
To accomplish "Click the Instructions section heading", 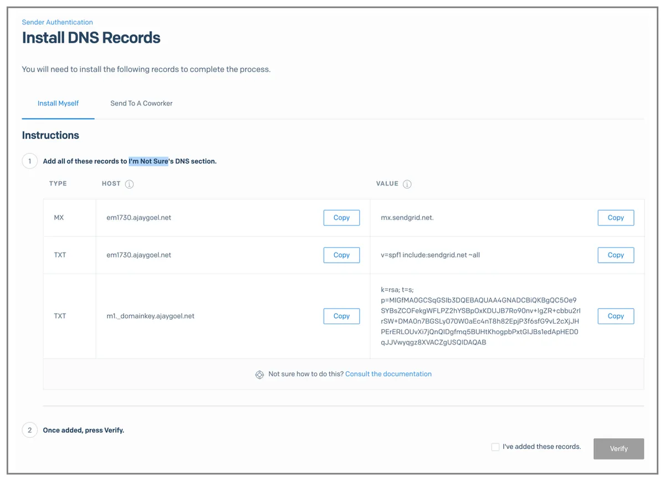I will pyautogui.click(x=50, y=135).
